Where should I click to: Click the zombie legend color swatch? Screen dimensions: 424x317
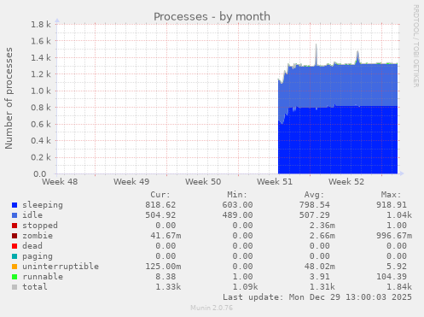point(15,236)
